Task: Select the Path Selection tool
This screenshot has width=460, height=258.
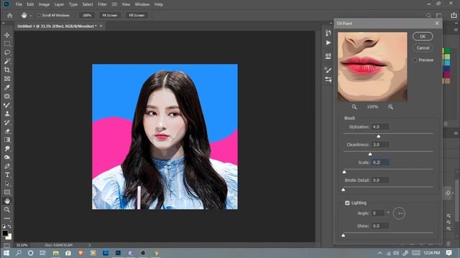Action: click(x=7, y=183)
